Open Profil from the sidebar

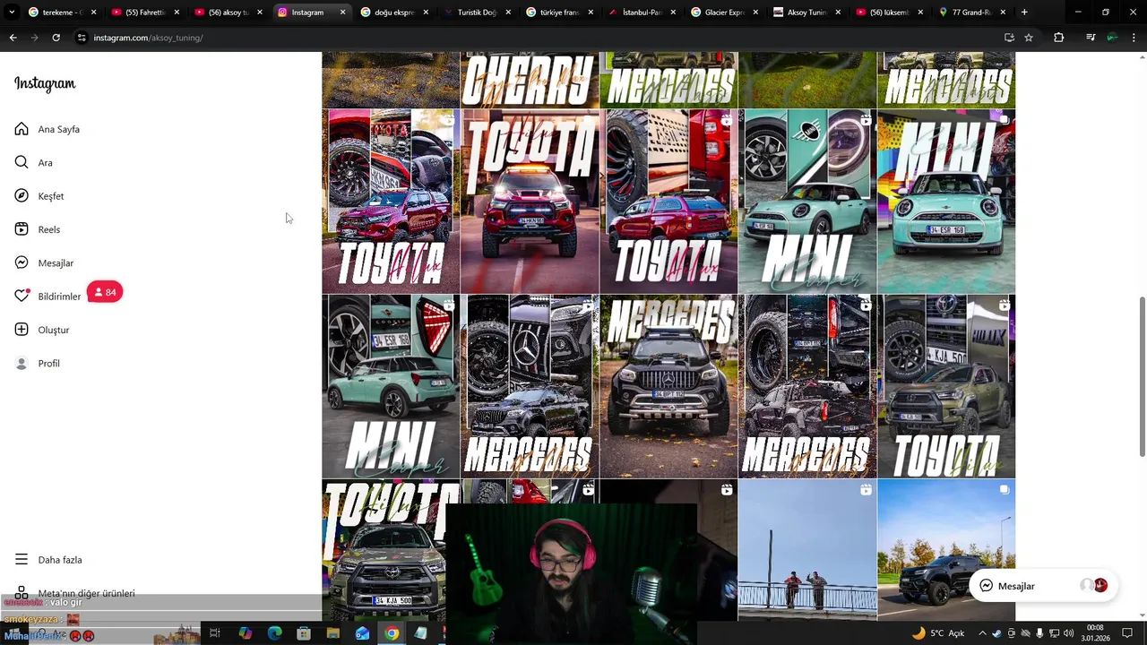coord(38,363)
